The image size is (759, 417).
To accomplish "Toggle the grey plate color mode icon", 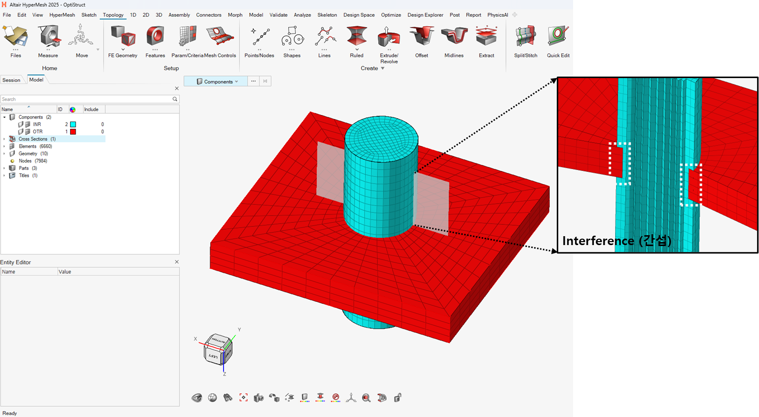I will 305,398.
